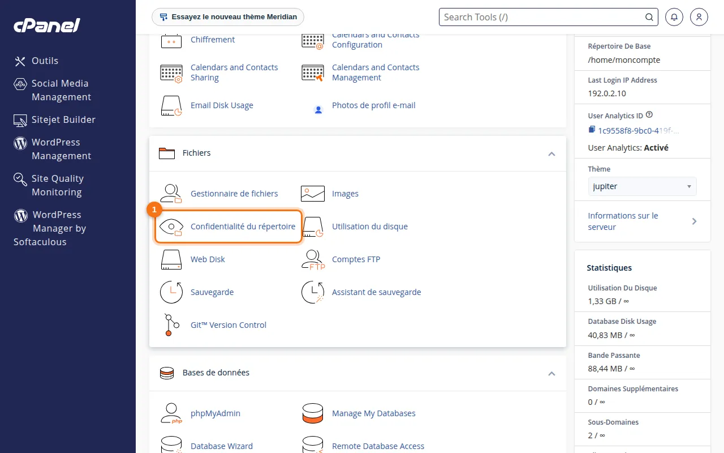Open the Assistant de sauvegarde icon
The height and width of the screenshot is (453, 724).
313,292
